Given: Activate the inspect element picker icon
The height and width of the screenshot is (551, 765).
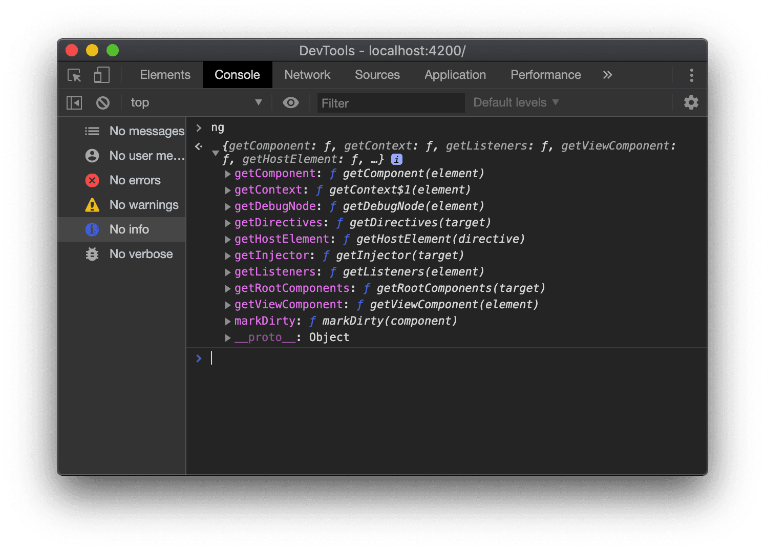Looking at the screenshot, I should click(75, 75).
